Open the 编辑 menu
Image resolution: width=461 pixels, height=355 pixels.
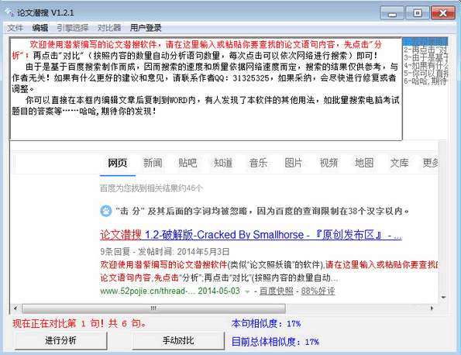click(x=40, y=28)
